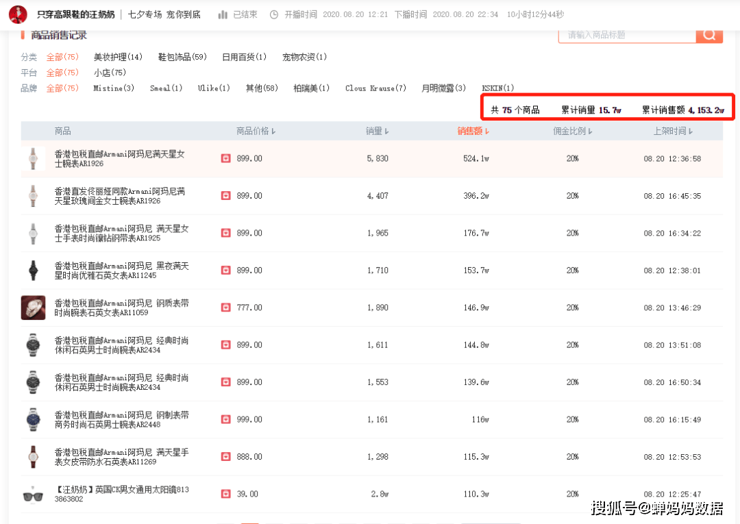Click the red shop icon beside 999.00 price
Image resolution: width=740 pixels, height=524 pixels.
[x=225, y=419]
